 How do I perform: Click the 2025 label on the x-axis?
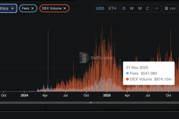click(107, 95)
